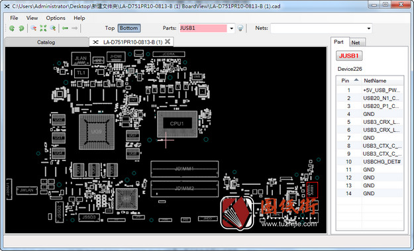414x251 pixels.
Task: Select the JH1 chip on the board
Action: tap(127, 199)
